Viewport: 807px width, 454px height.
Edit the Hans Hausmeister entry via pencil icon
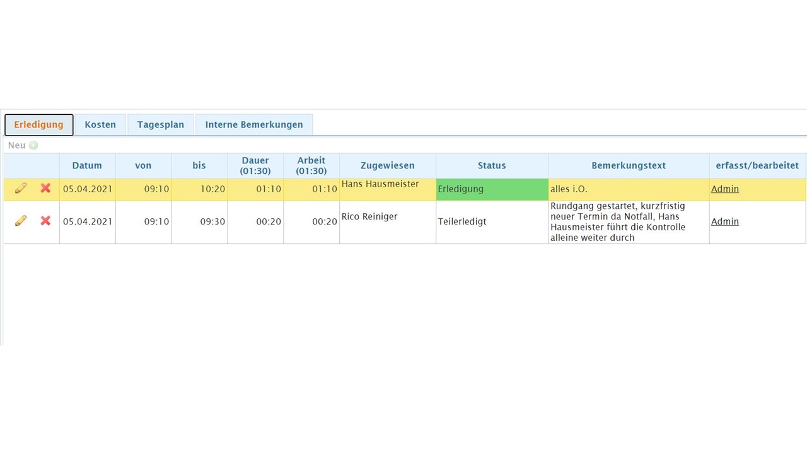(x=21, y=188)
